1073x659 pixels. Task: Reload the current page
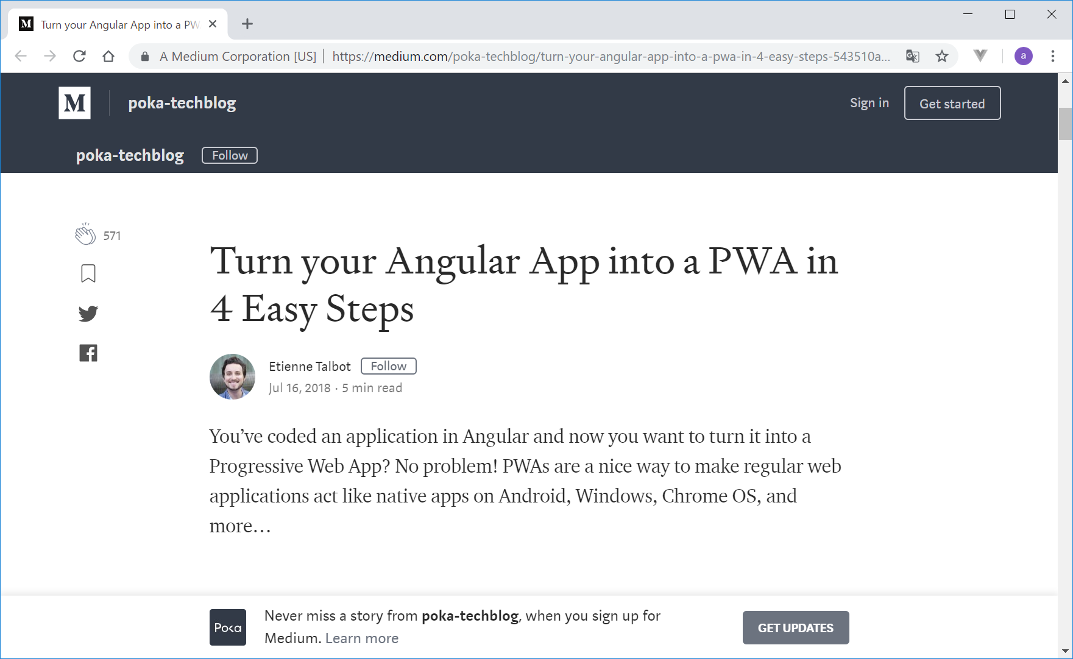coord(79,57)
